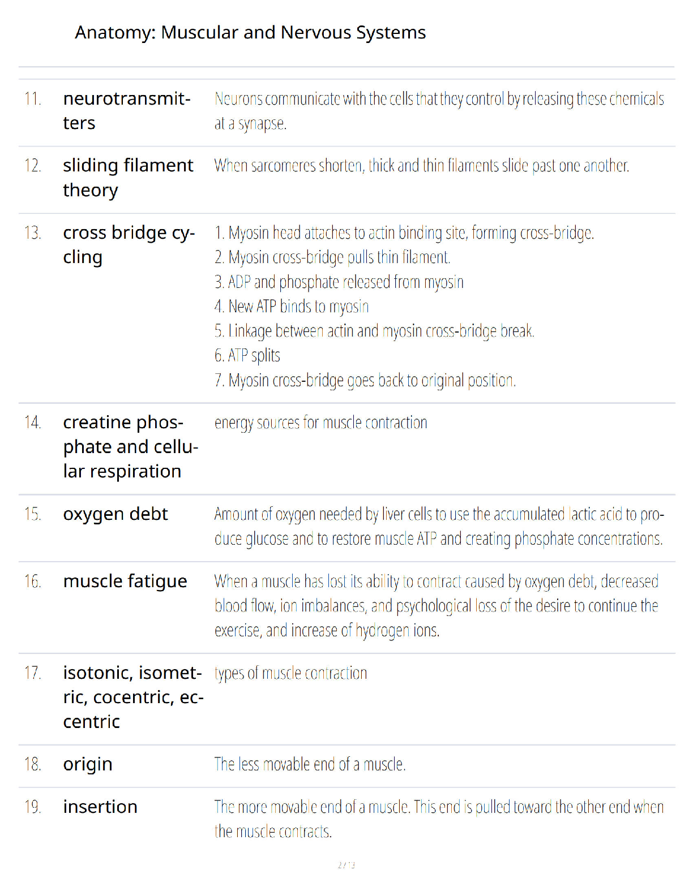Click the ATP splits step
This screenshot has height=896, width=693.
pyautogui.click(x=247, y=356)
